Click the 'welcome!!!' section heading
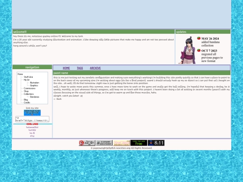Viewport: 243px width, 182px height. coord(20,32)
